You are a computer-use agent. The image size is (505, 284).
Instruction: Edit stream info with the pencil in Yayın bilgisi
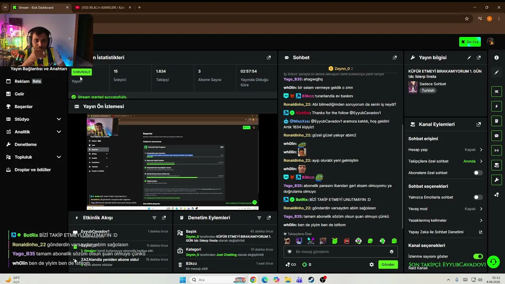[x=469, y=58]
